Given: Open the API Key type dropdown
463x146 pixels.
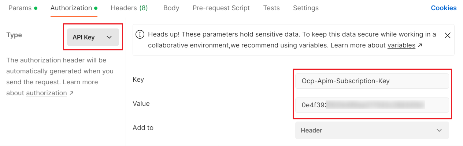Looking at the screenshot, I should pos(93,37).
